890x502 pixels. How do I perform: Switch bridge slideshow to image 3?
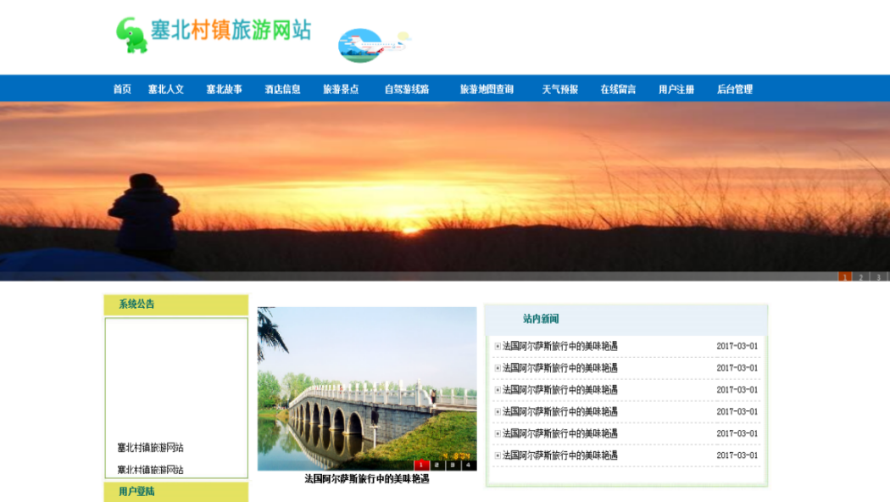[x=453, y=465]
